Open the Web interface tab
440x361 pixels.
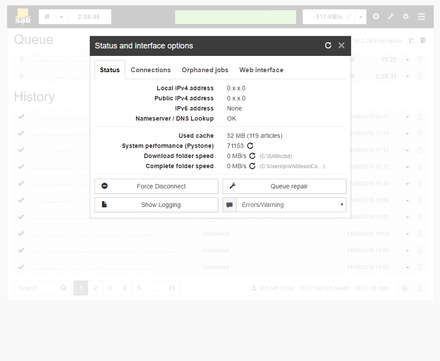(x=261, y=70)
